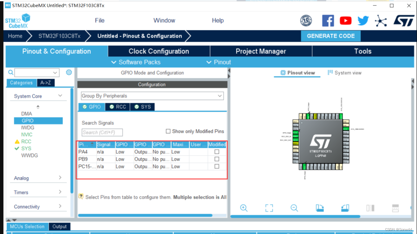
Task: Select the GPIO configuration tab
Action: [x=92, y=107]
